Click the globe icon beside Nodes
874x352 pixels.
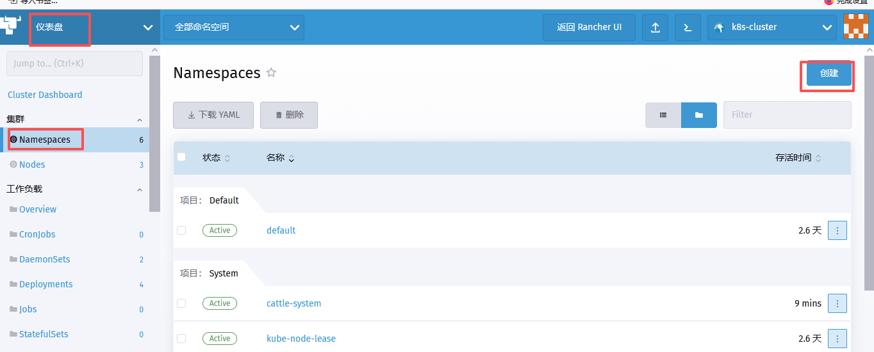pos(13,164)
